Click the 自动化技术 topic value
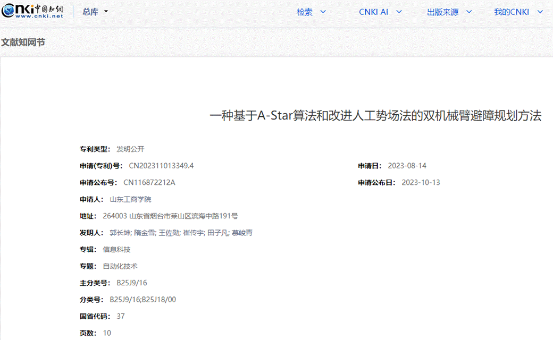The height and width of the screenshot is (340, 553). (120, 266)
